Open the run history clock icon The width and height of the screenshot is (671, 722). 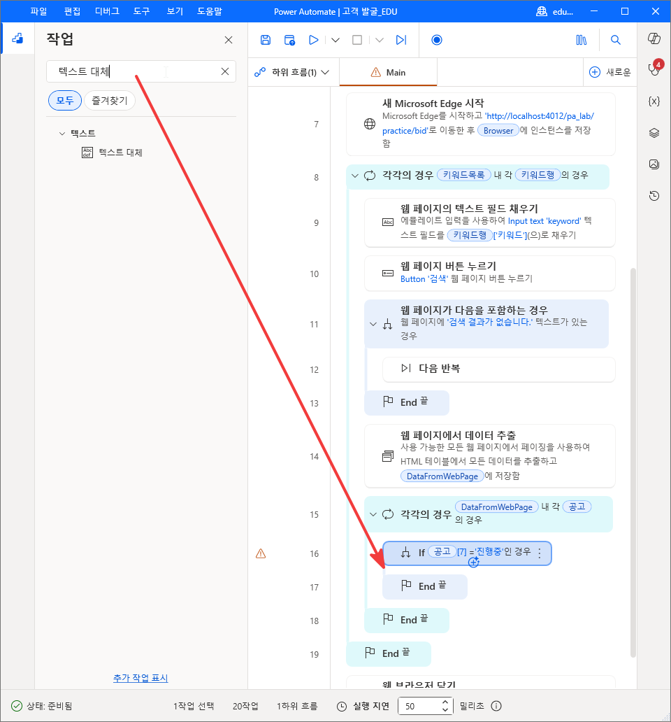point(654,196)
